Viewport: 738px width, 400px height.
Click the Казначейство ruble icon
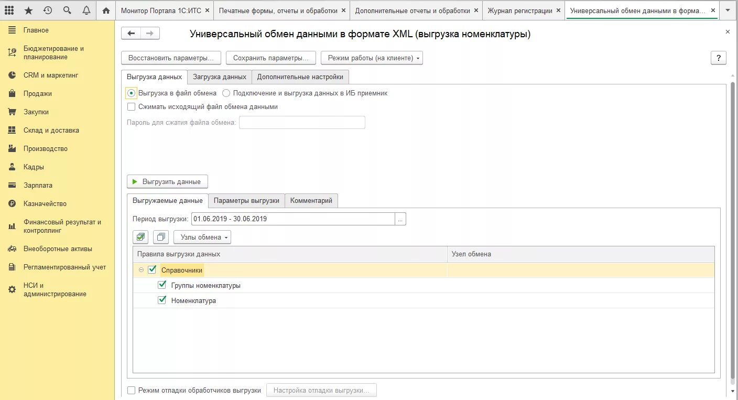tap(12, 203)
